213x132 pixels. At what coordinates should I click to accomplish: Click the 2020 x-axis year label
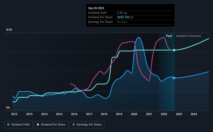tap(134, 114)
